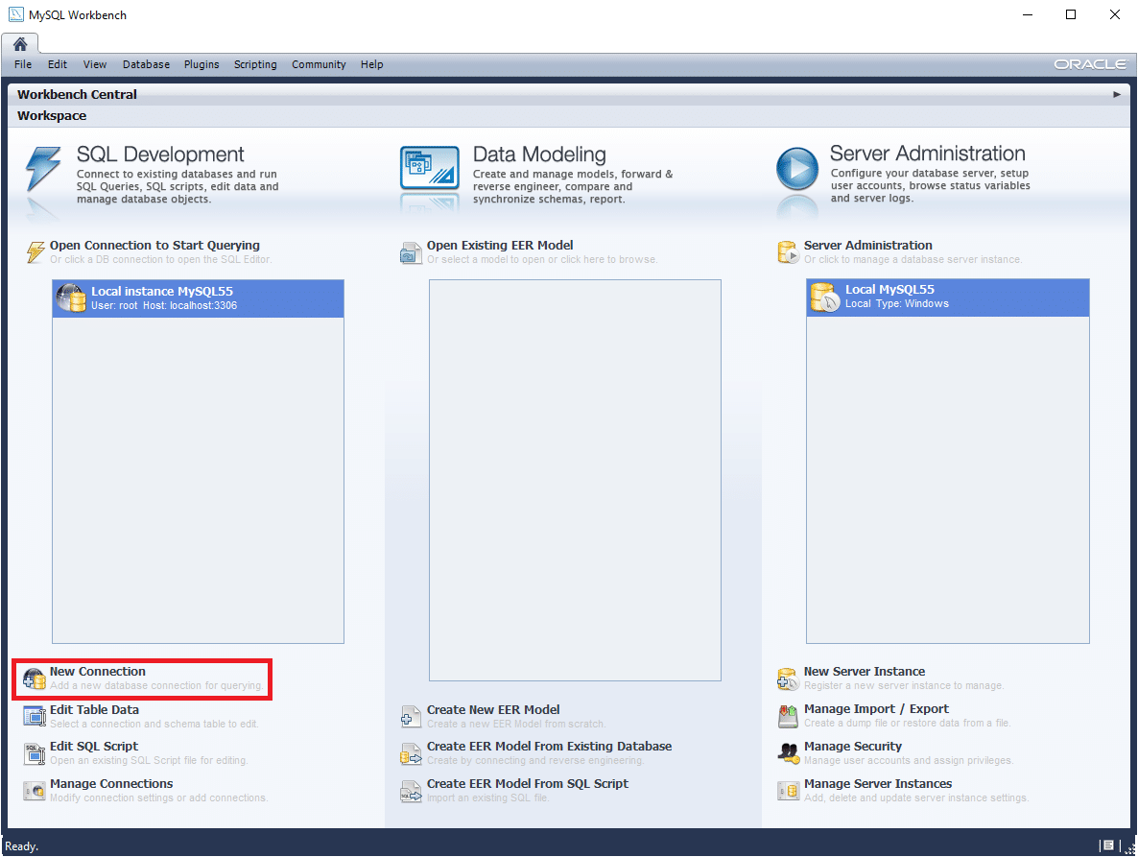This screenshot has width=1138, height=857.
Task: Open the Community menu
Action: tap(319, 64)
